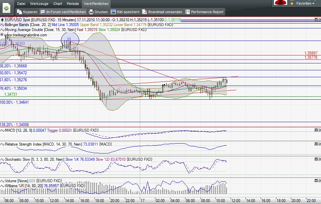Click the Performance Report icon

pyautogui.click(x=188, y=12)
